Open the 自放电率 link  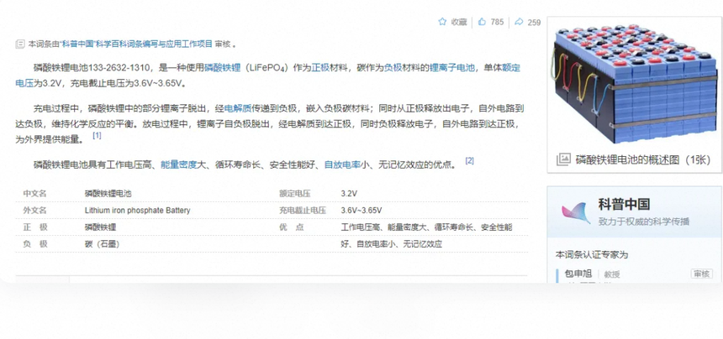tap(343, 164)
